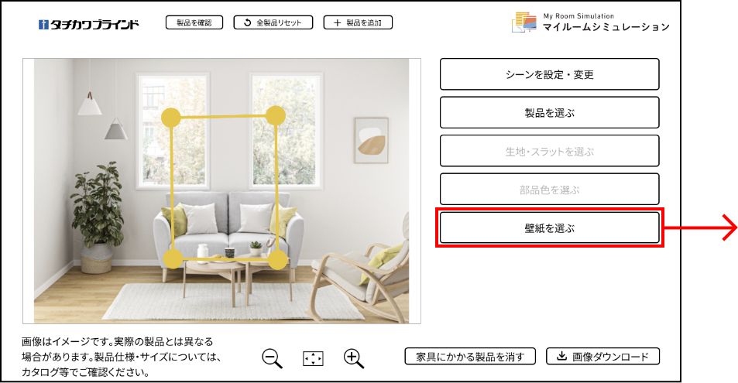Click the zoom in magnifier icon
The image size is (738, 383).
(x=354, y=358)
